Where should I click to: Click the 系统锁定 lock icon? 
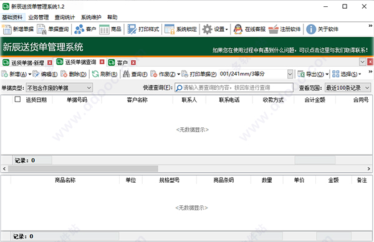(181, 29)
